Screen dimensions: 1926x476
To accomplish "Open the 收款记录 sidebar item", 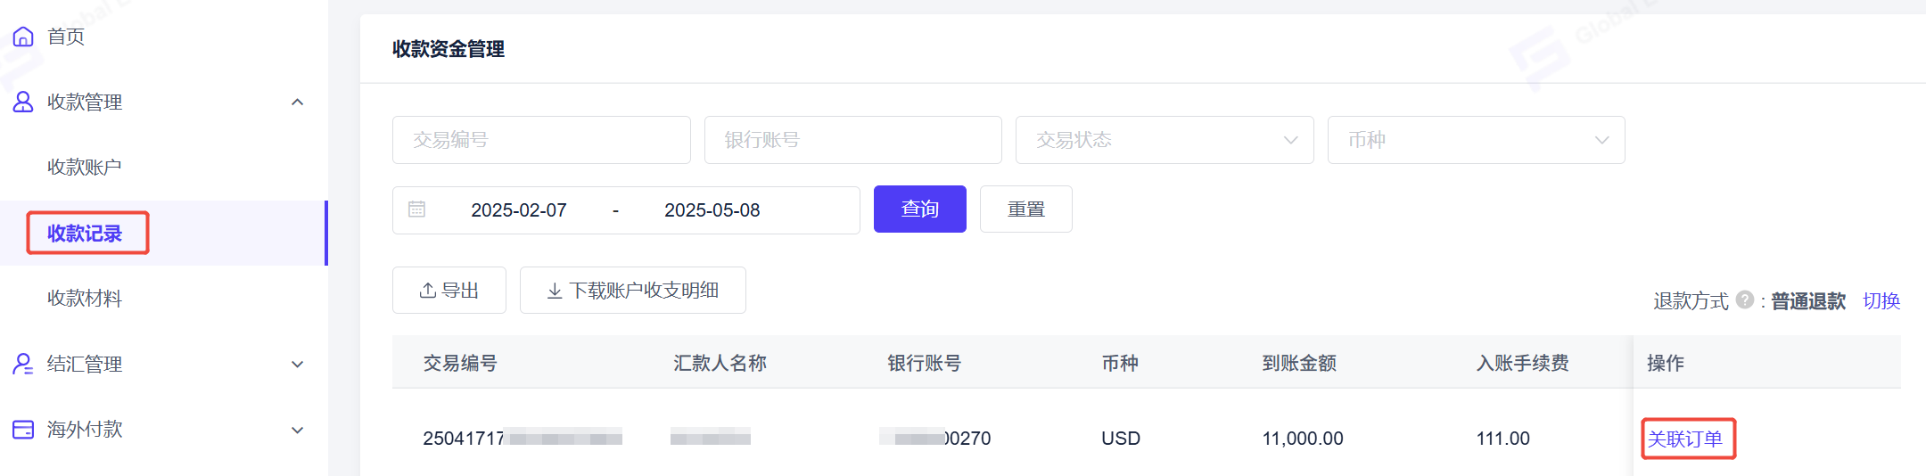I will point(85,234).
